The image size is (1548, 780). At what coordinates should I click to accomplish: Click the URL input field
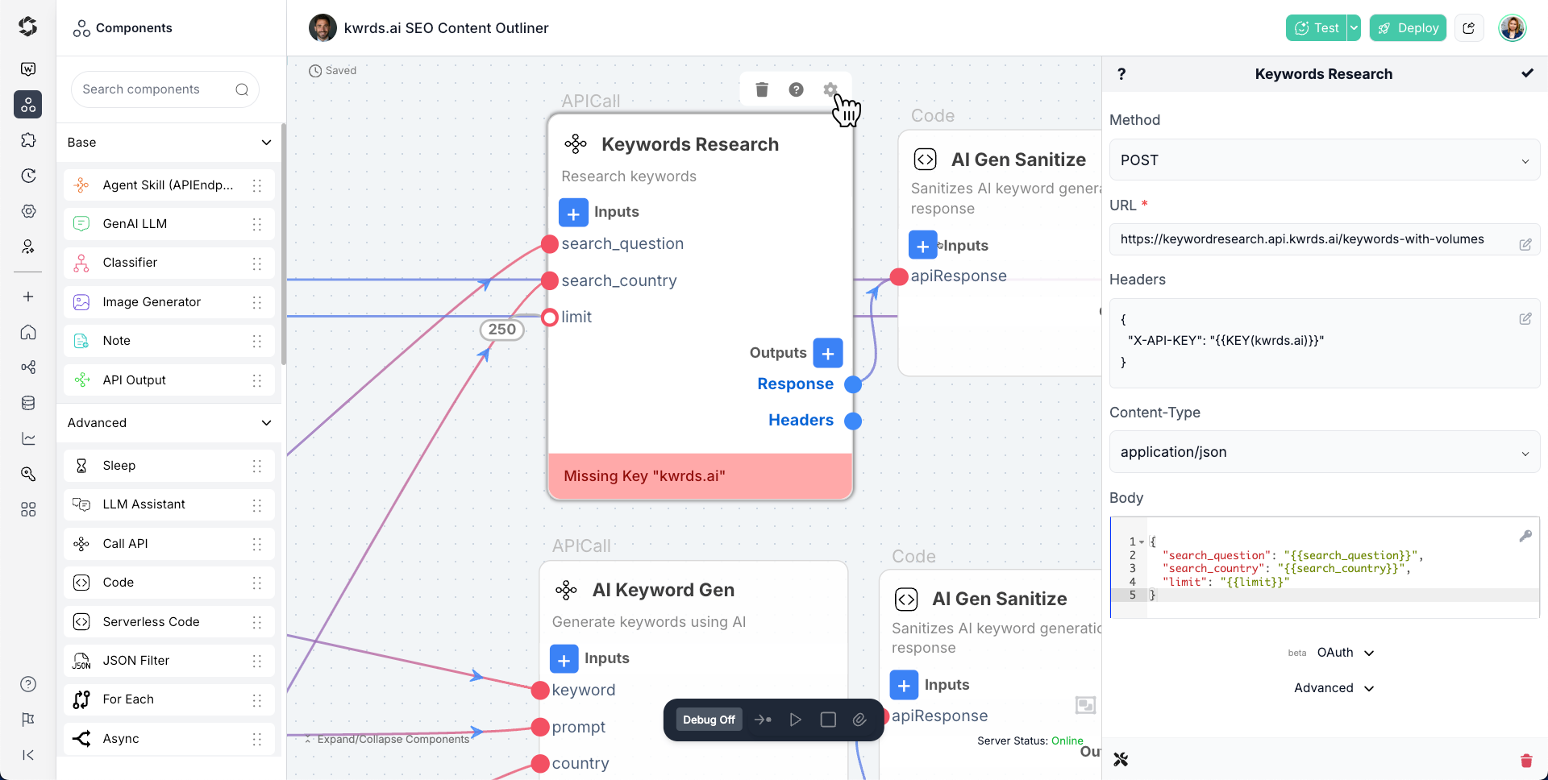click(1325, 239)
